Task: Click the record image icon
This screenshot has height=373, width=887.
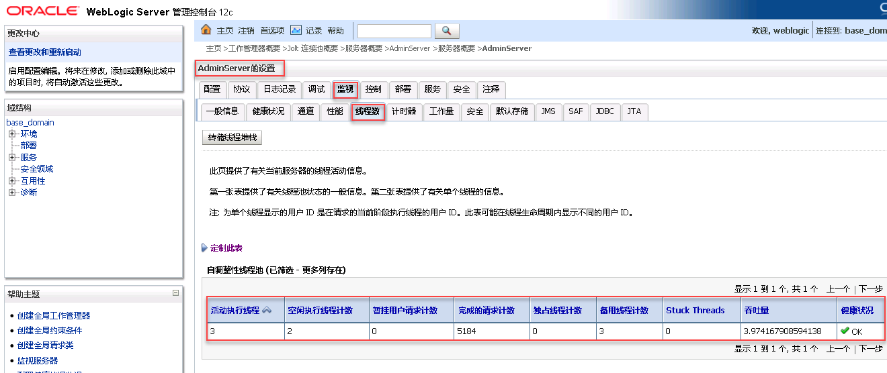Action: click(296, 30)
